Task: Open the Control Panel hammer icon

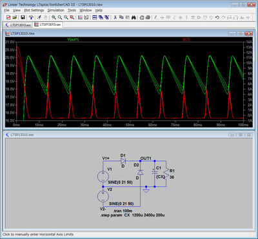Action: pyautogui.click(x=31, y=17)
